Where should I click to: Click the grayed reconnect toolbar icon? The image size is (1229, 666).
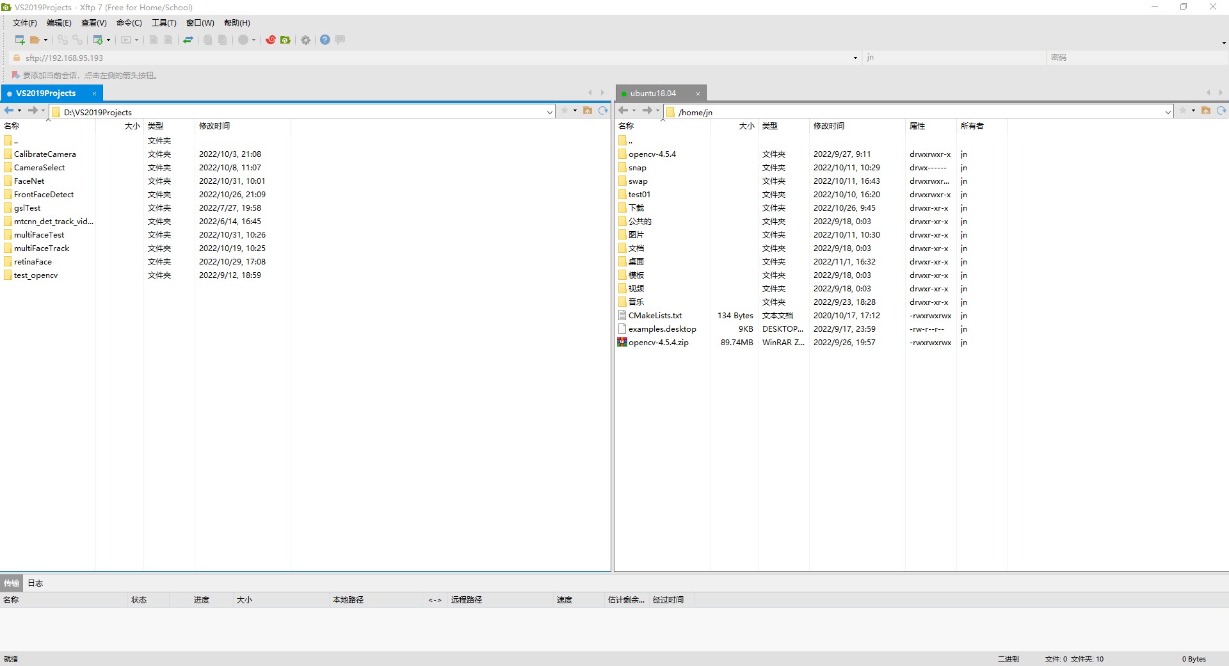(62, 40)
